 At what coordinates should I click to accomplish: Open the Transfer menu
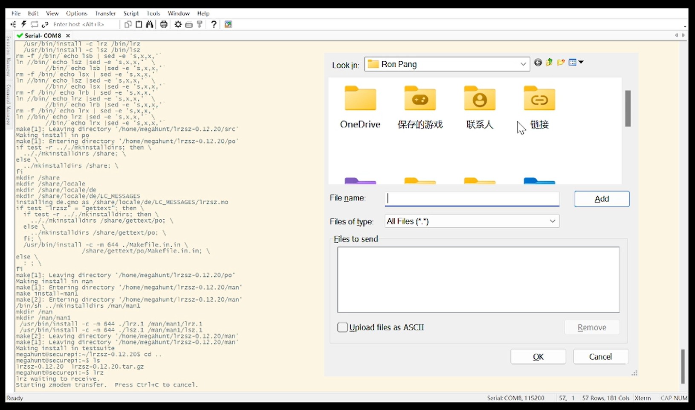(x=105, y=13)
